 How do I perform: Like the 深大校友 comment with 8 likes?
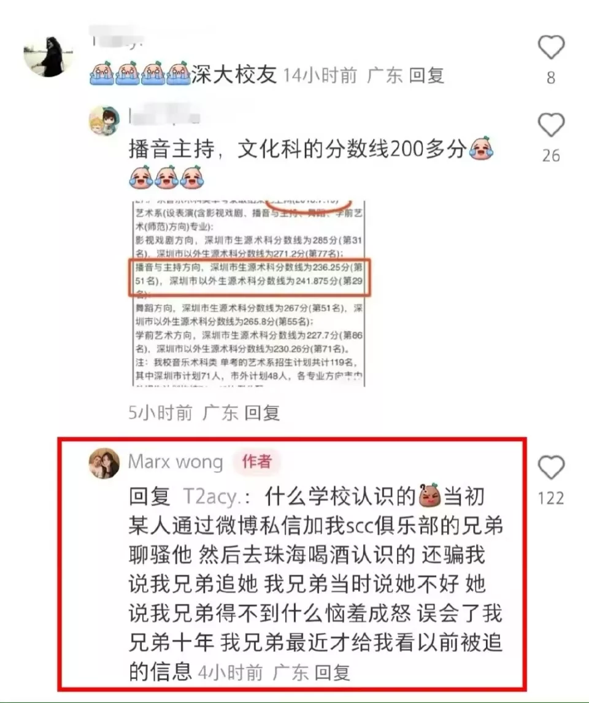tap(551, 47)
